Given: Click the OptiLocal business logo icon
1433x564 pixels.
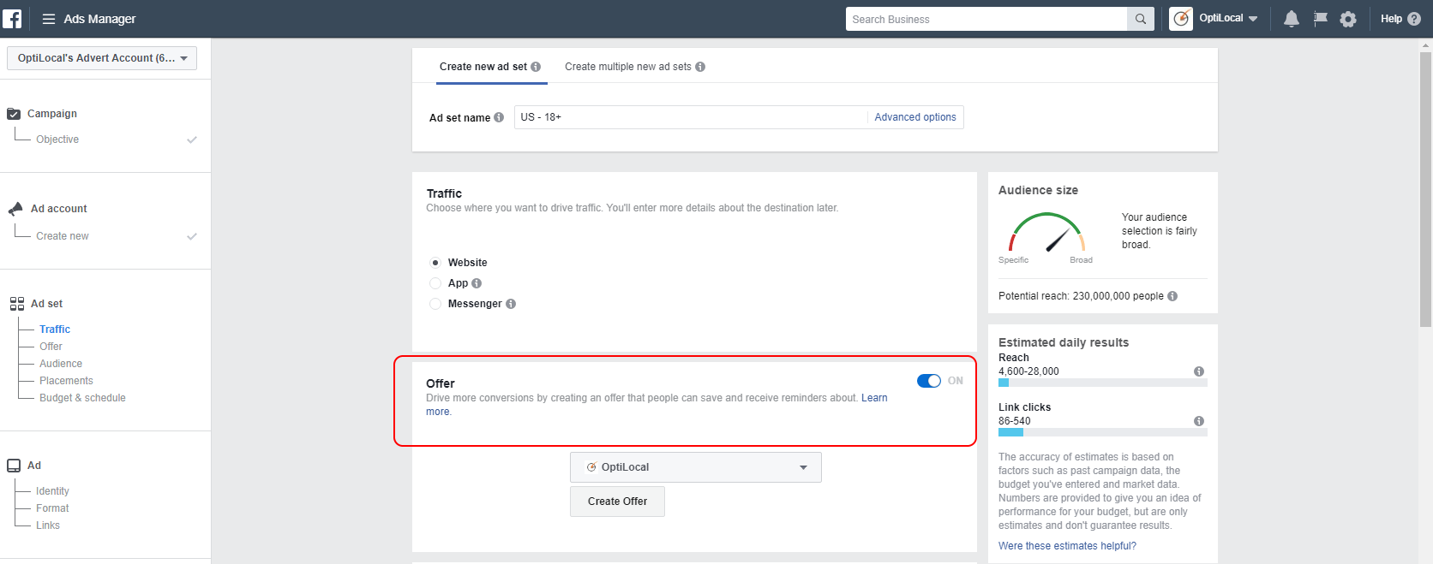Looking at the screenshot, I should tap(1181, 19).
